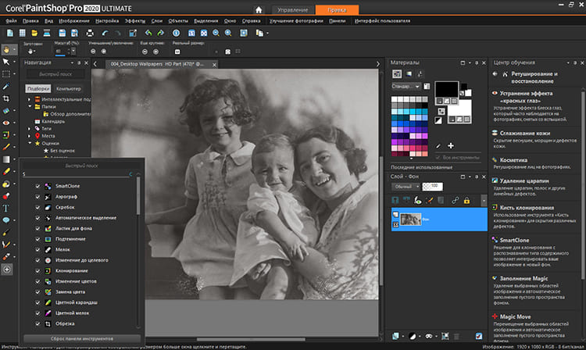Click the Фон layer thumbnail
586x350 pixels.
click(x=410, y=220)
